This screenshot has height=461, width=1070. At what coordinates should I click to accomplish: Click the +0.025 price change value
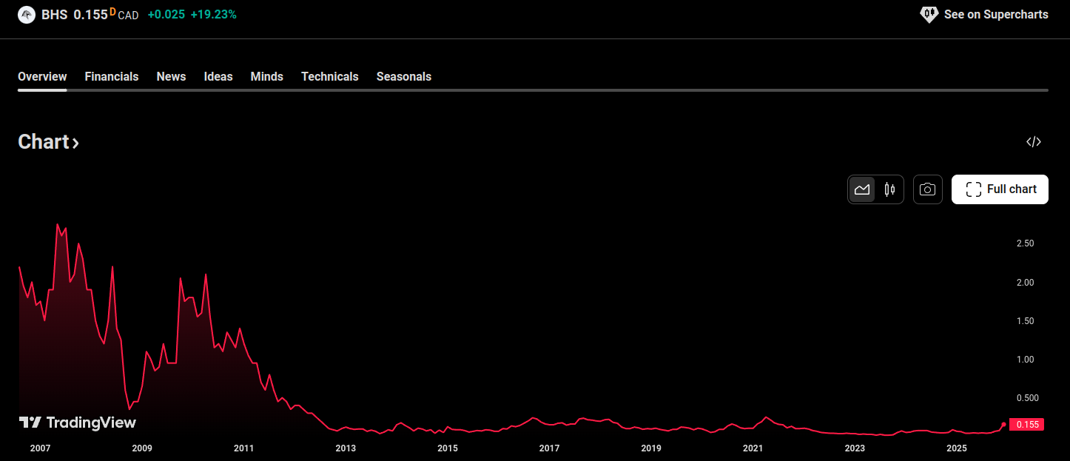tap(166, 15)
